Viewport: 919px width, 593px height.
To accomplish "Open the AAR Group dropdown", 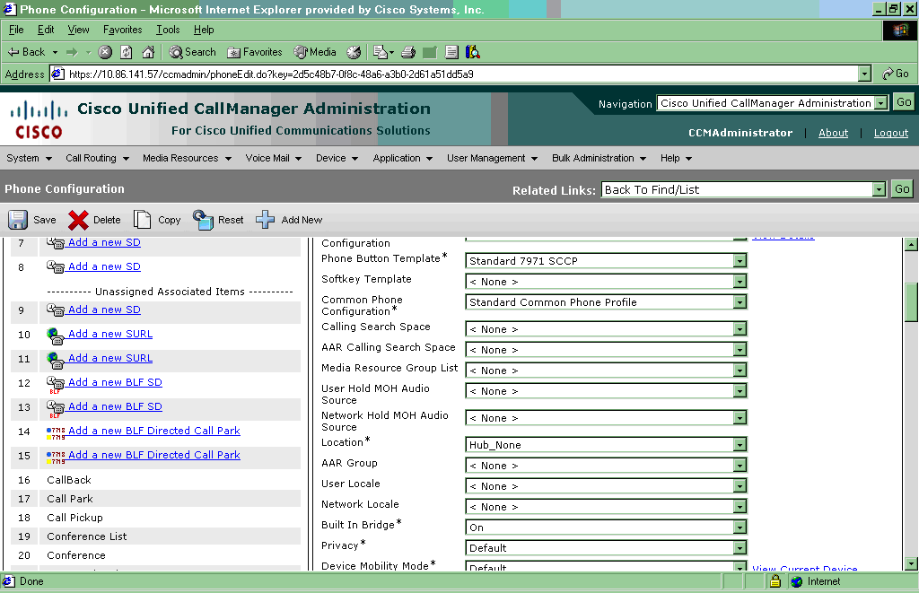I will pyautogui.click(x=606, y=465).
